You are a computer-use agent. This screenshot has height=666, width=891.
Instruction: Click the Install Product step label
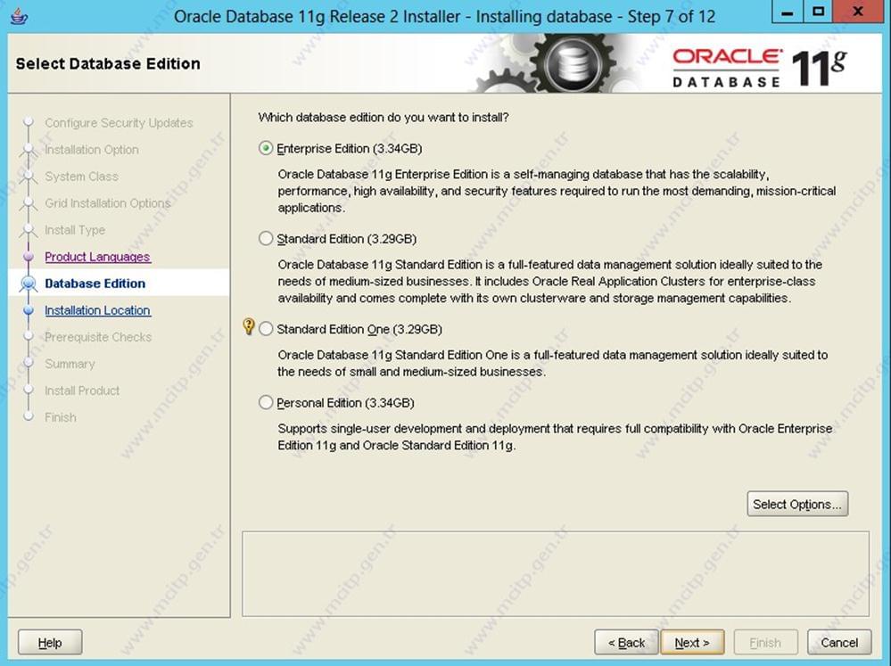coord(82,391)
